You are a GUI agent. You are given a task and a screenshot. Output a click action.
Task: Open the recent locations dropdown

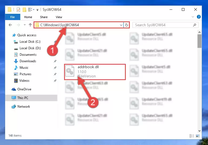(x=25, y=25)
